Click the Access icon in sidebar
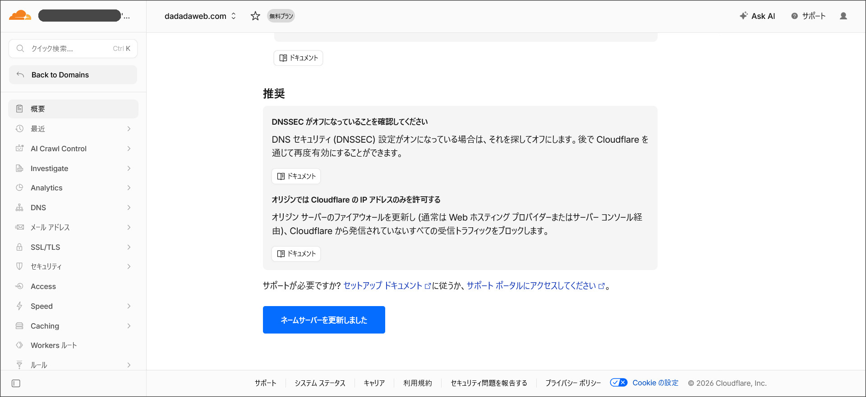This screenshot has height=397, width=866. click(19, 286)
